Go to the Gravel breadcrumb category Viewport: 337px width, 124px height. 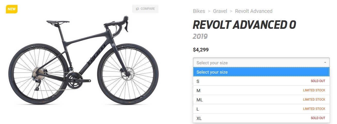pyautogui.click(x=220, y=11)
